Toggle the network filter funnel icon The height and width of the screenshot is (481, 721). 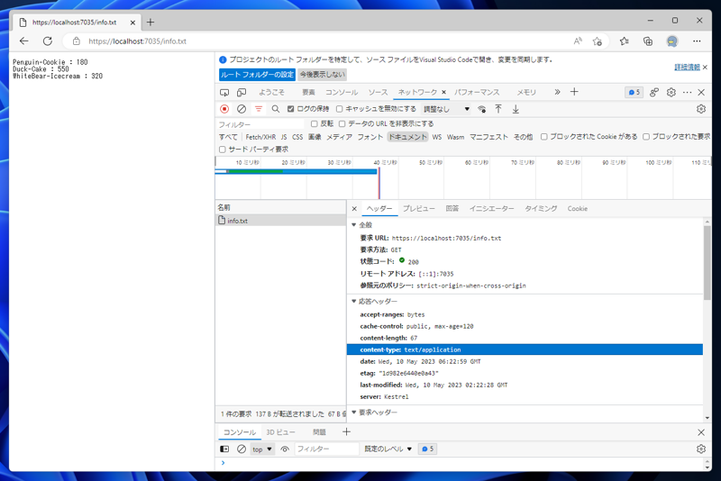259,109
